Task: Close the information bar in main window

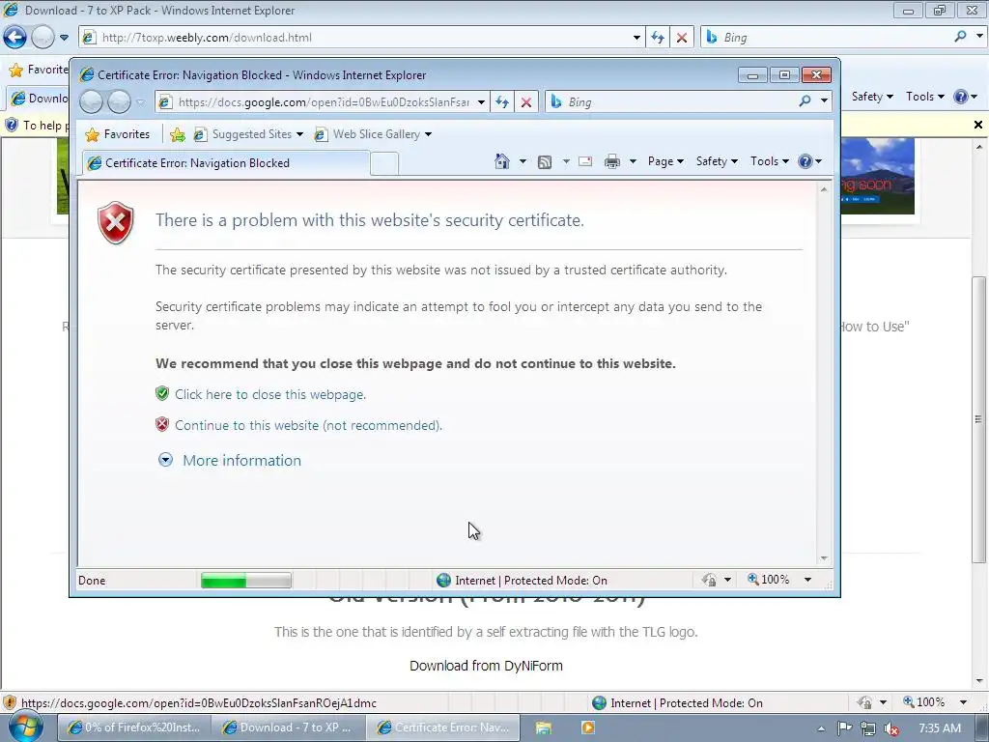Action: tap(978, 125)
